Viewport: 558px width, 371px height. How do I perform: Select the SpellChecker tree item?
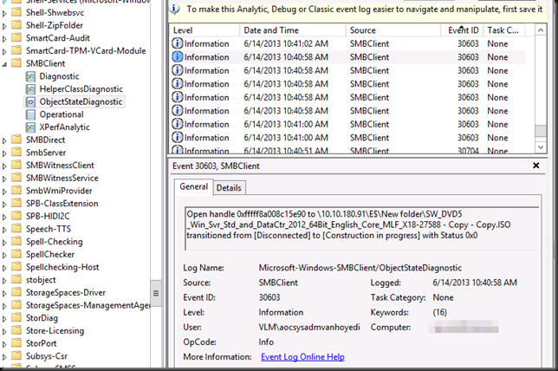50,254
